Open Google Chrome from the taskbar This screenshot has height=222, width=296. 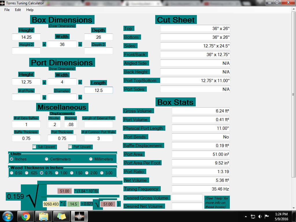(26, 216)
